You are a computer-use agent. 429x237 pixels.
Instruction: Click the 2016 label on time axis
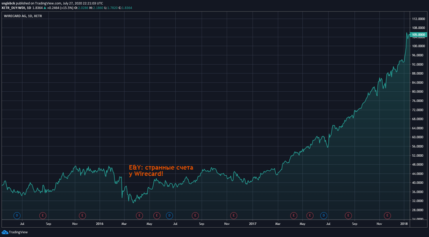(99, 224)
